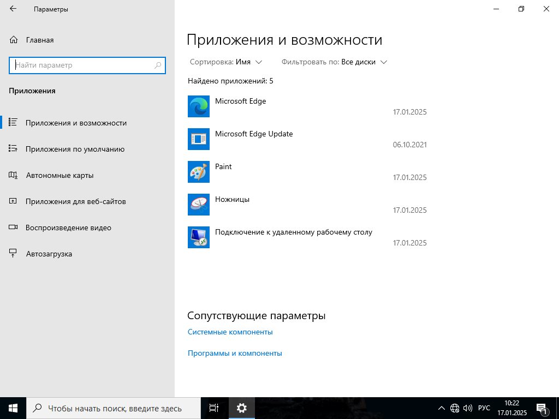Click the Приложения по умолчанию icon
The width and height of the screenshot is (559, 419).
point(13,148)
